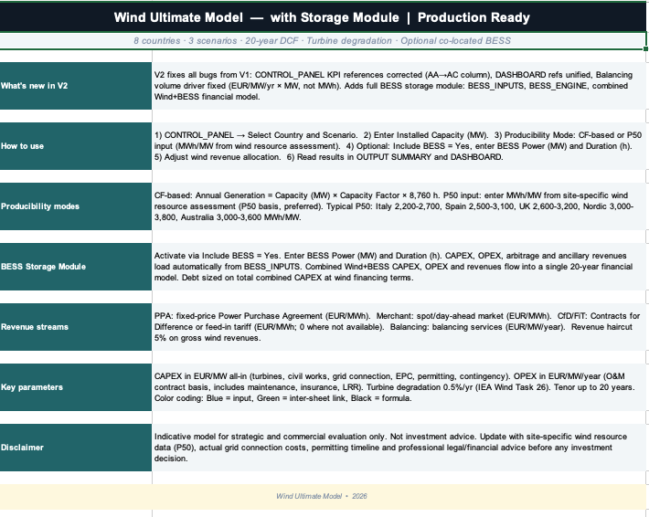Click the 'Activate via Include BESS = Yes' cell
Viewport: 649px width, 517px height.
(x=399, y=267)
